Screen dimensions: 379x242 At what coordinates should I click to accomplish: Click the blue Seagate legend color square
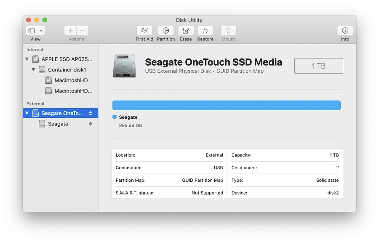115,117
